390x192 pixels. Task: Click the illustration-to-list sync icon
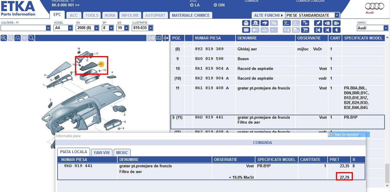[151, 38]
